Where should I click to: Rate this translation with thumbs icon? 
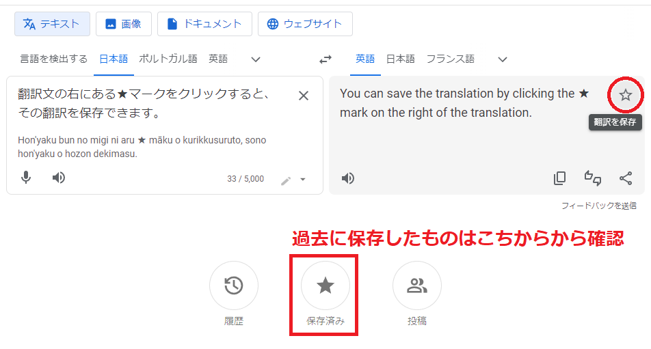593,178
